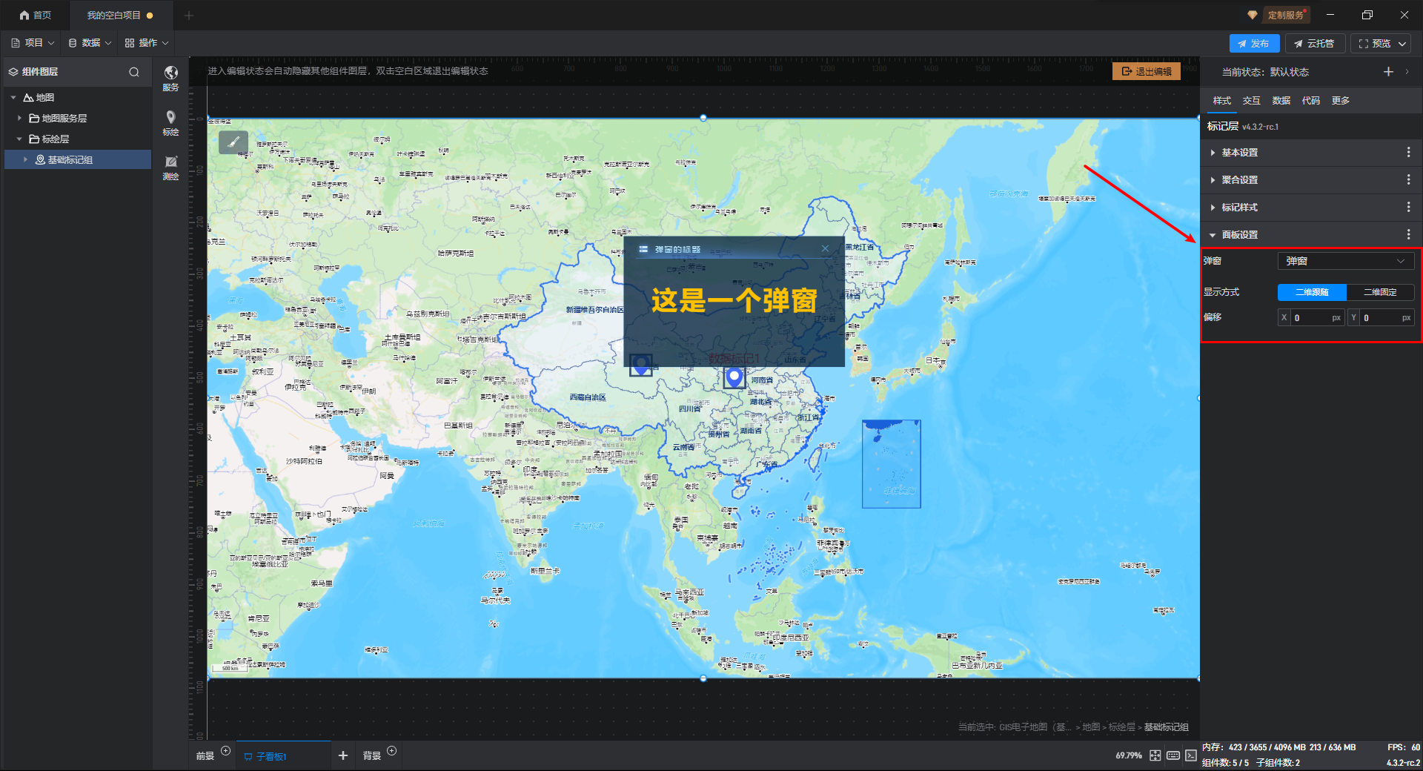Add a new project tab
1423x771 pixels.
click(189, 15)
